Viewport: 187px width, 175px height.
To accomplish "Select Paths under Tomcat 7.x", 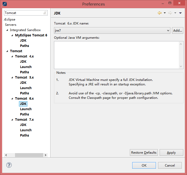I will (24, 135).
